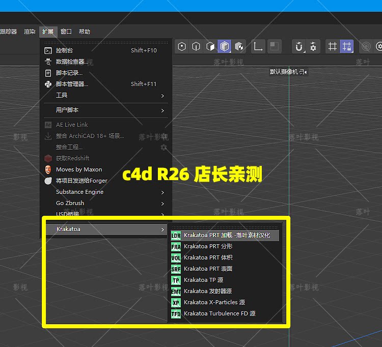Open the 扩展 (Extensions) menu
The image size is (382, 347).
(x=48, y=32)
